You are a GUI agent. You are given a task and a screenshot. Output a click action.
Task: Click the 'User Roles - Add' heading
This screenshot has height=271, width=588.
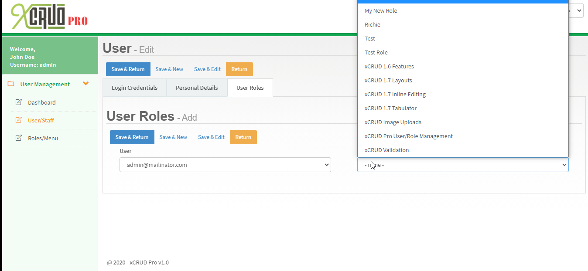point(152,116)
